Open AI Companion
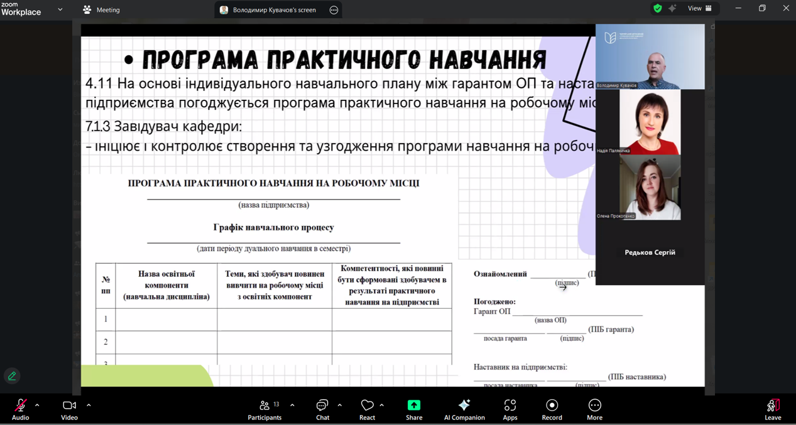The height and width of the screenshot is (425, 796). point(464,409)
